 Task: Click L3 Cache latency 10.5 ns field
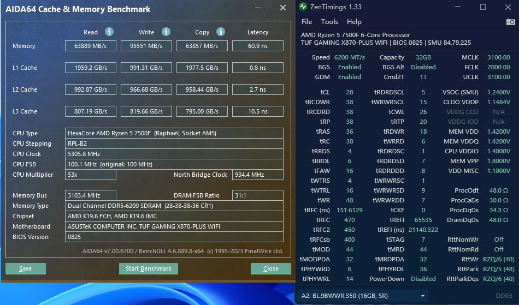pos(257,111)
